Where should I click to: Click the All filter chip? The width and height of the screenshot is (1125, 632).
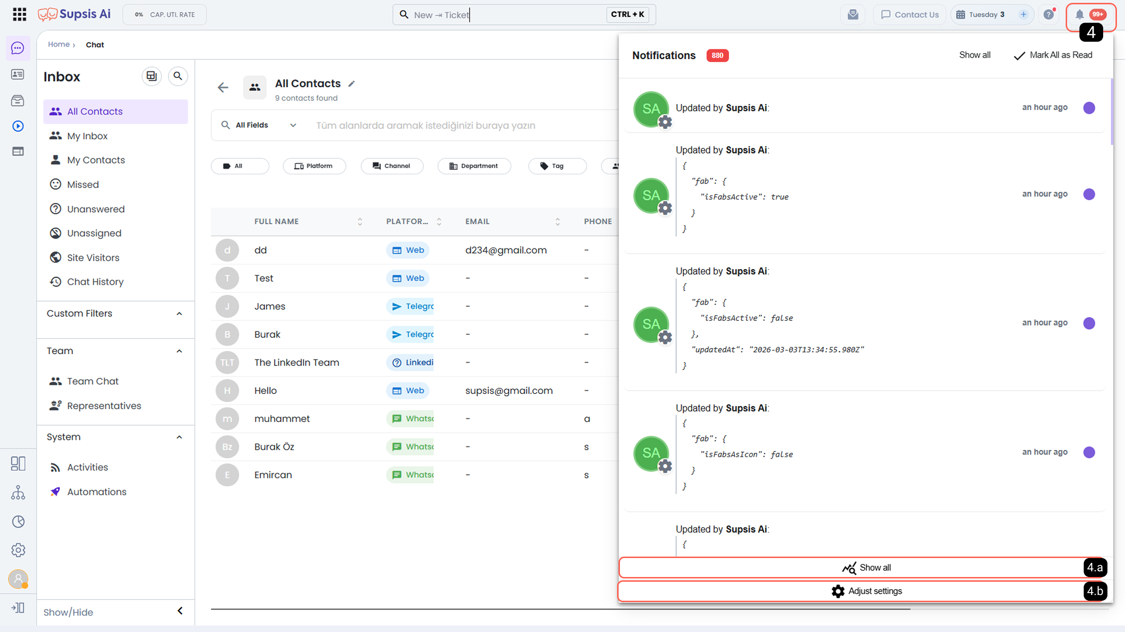click(x=240, y=166)
